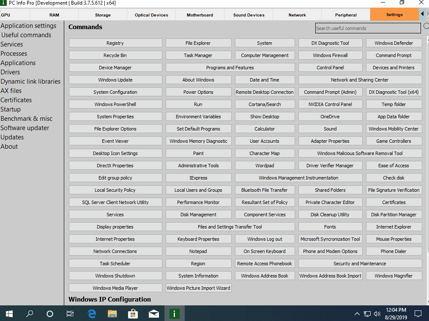Click Windows Malicious Software Removal Tool
This screenshot has height=321, width=429.
[360, 153]
